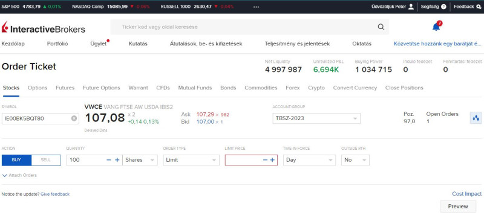Image resolution: width=484 pixels, height=218 pixels.
Task: Switch to the Stocks tab
Action: click(11, 88)
